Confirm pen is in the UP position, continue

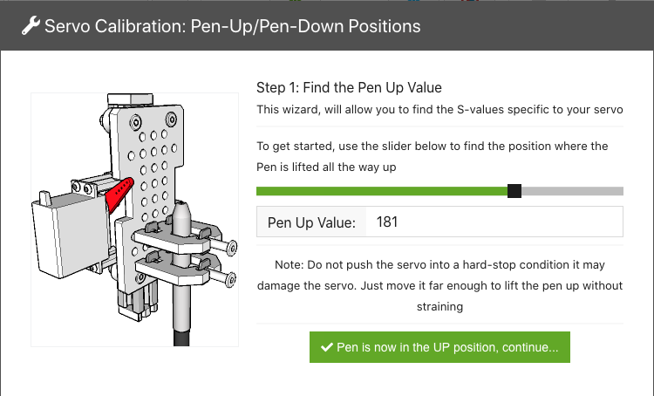[439, 347]
